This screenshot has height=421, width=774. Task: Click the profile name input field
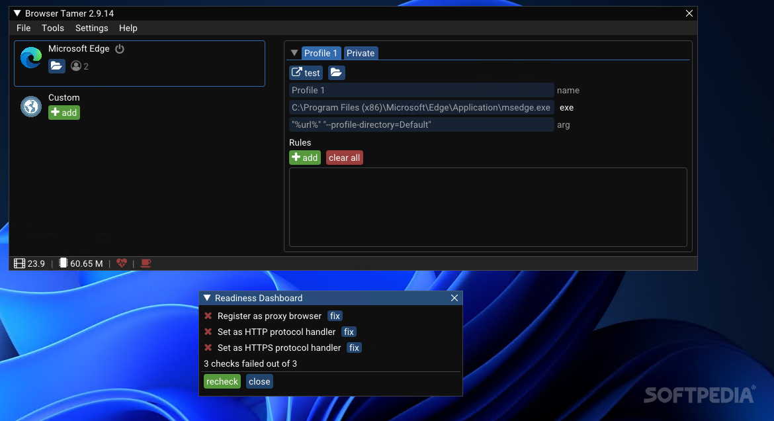(421, 91)
